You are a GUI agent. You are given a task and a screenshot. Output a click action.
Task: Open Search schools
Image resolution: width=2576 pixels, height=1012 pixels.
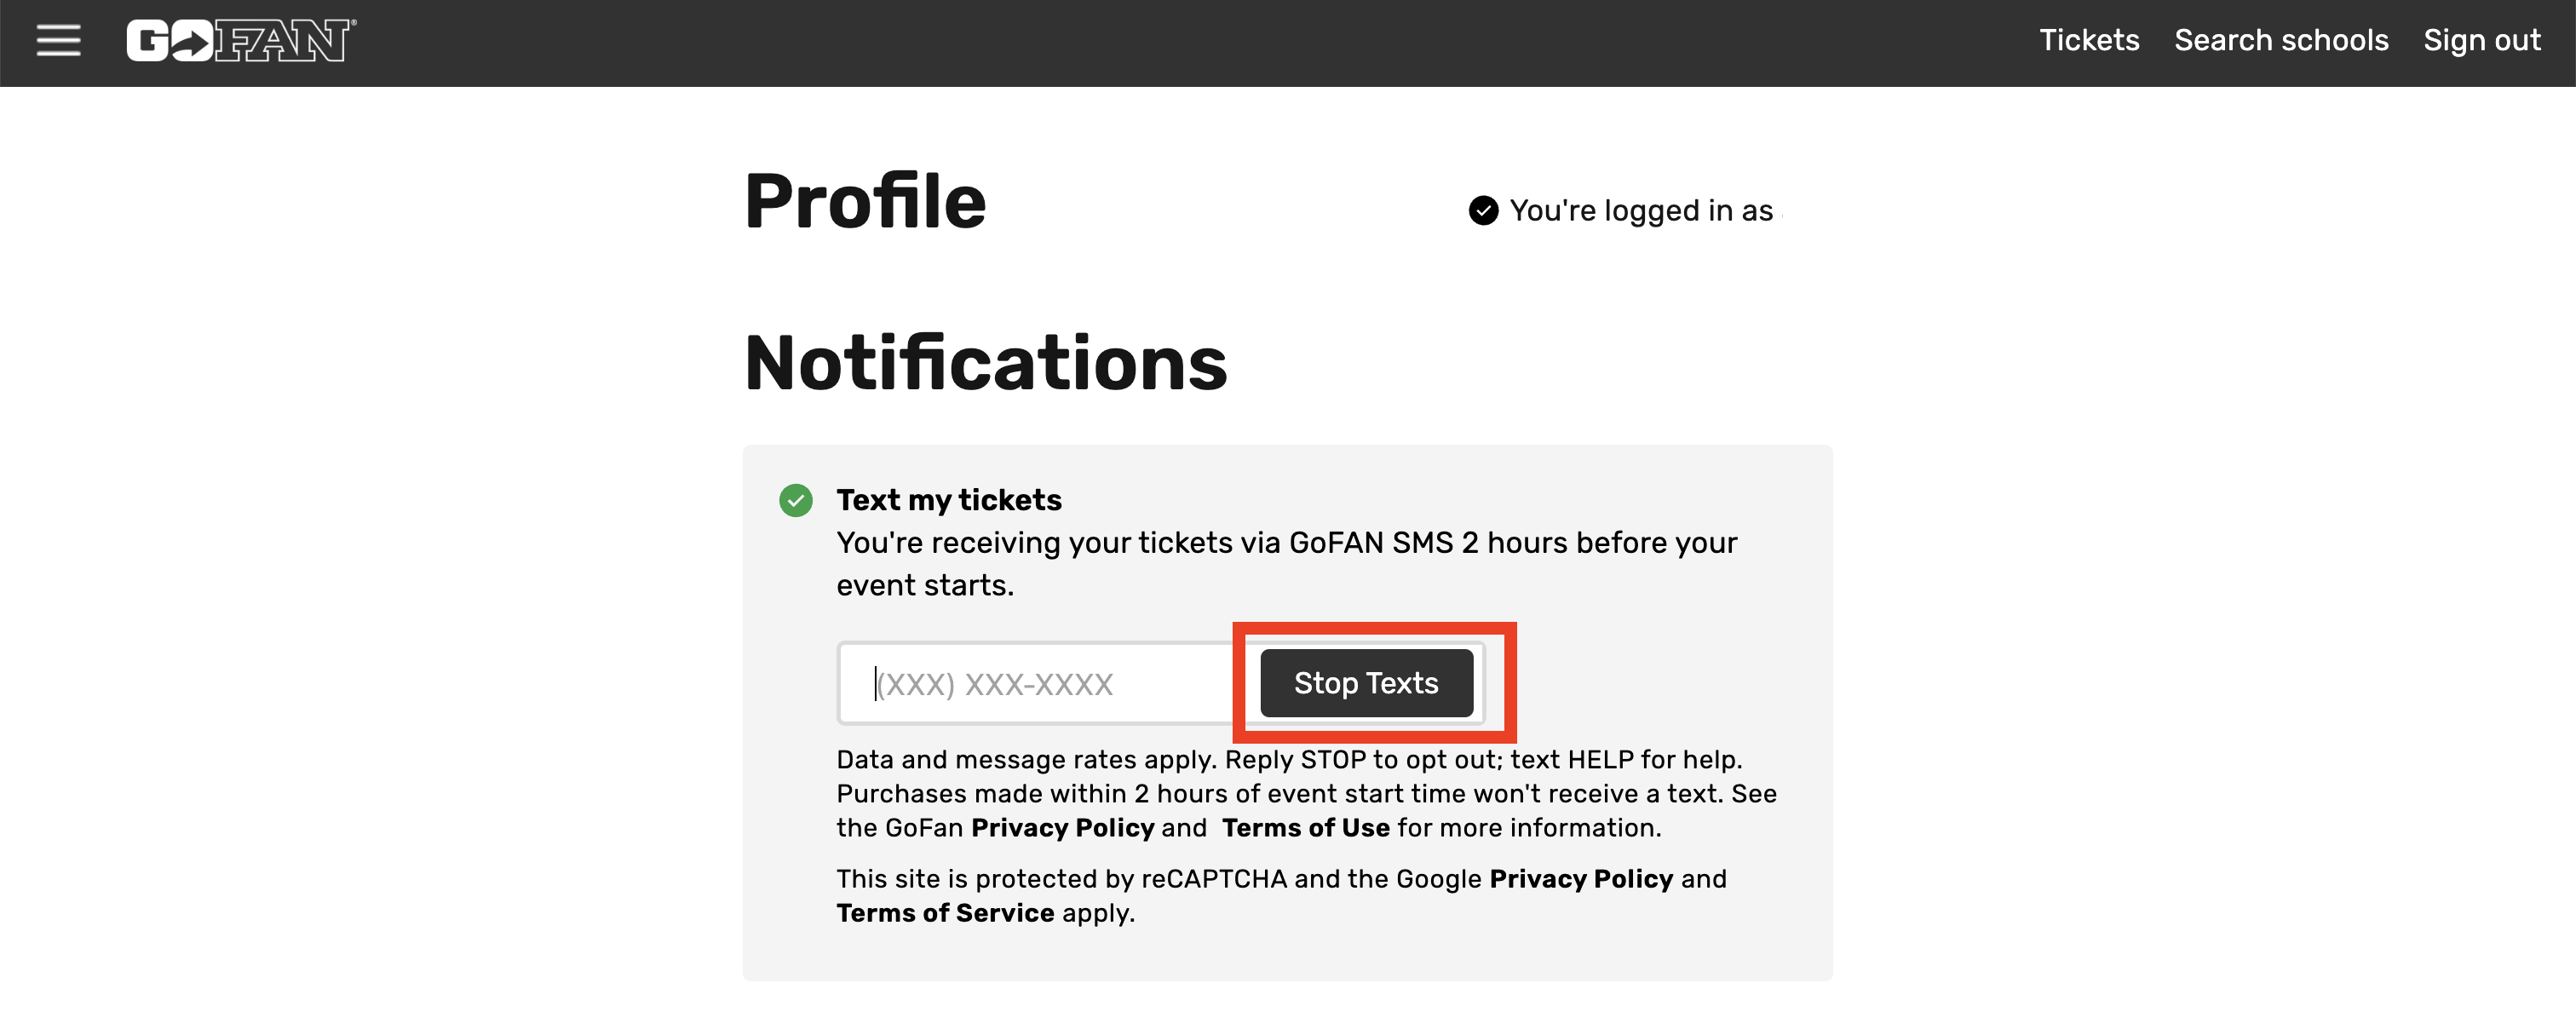pyautogui.click(x=2282, y=40)
